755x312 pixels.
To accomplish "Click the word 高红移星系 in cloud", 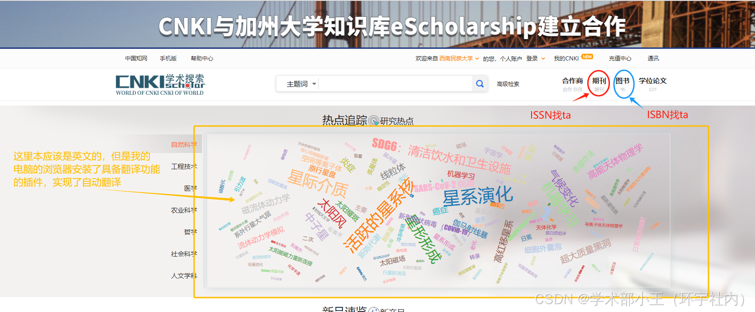I will [503, 241].
